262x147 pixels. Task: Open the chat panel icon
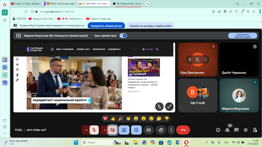coord(236,130)
